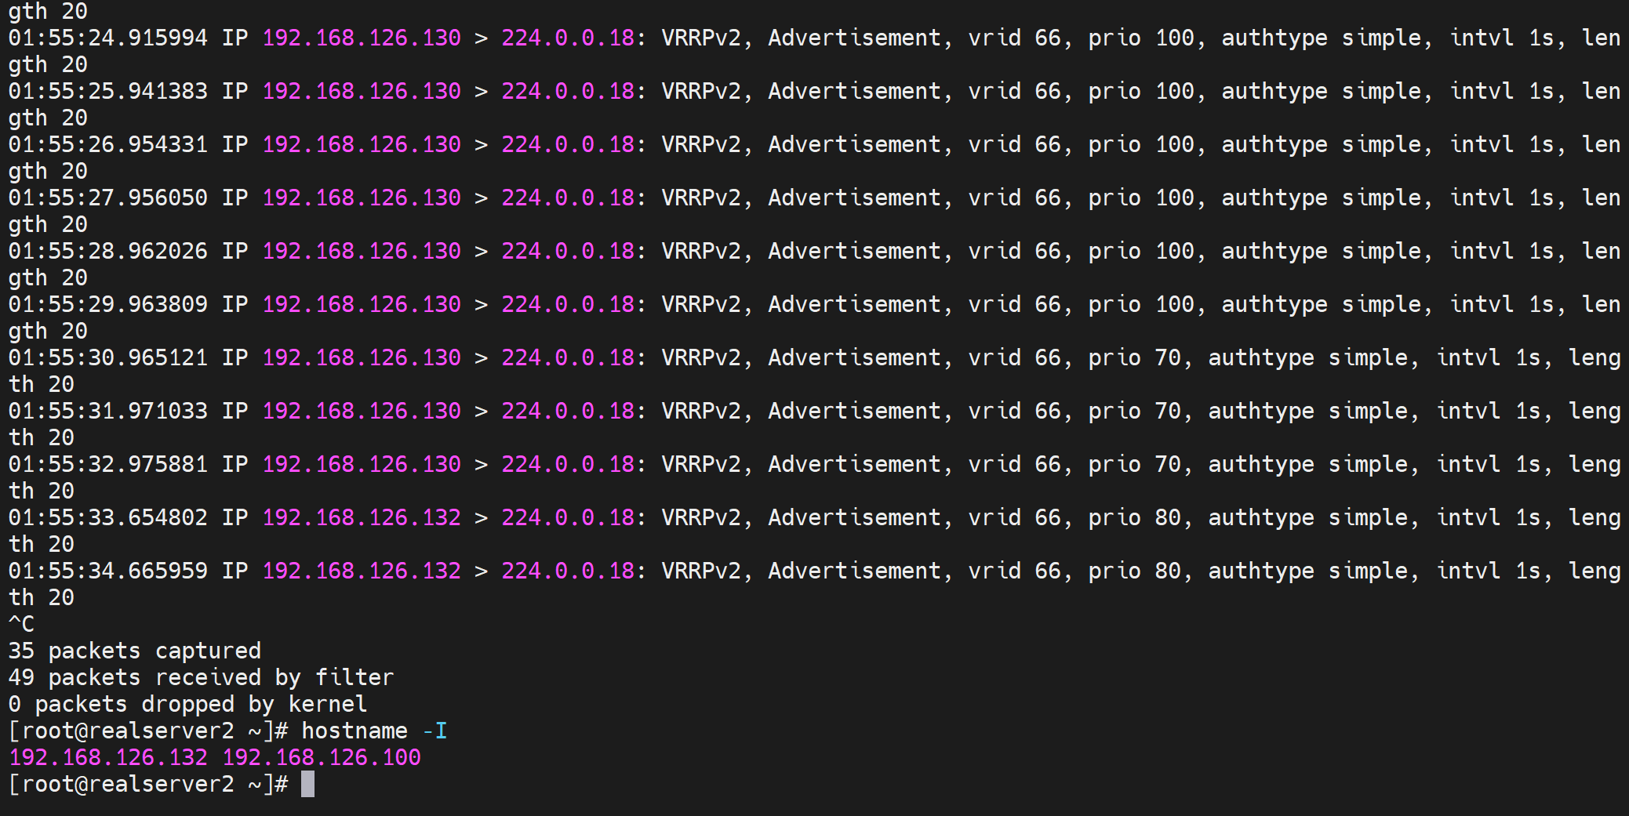Click 'VRRPv2' on the 01:55:28.962026 line
Screen dimensions: 1629x816
click(701, 251)
